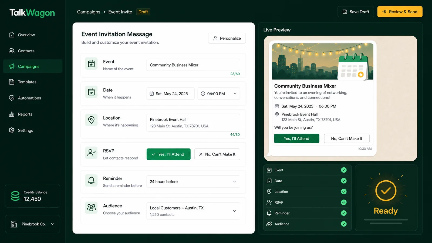The height and width of the screenshot is (243, 432).
Task: Select the "Yes, I'll Attend" RSVP option
Action: [168, 154]
